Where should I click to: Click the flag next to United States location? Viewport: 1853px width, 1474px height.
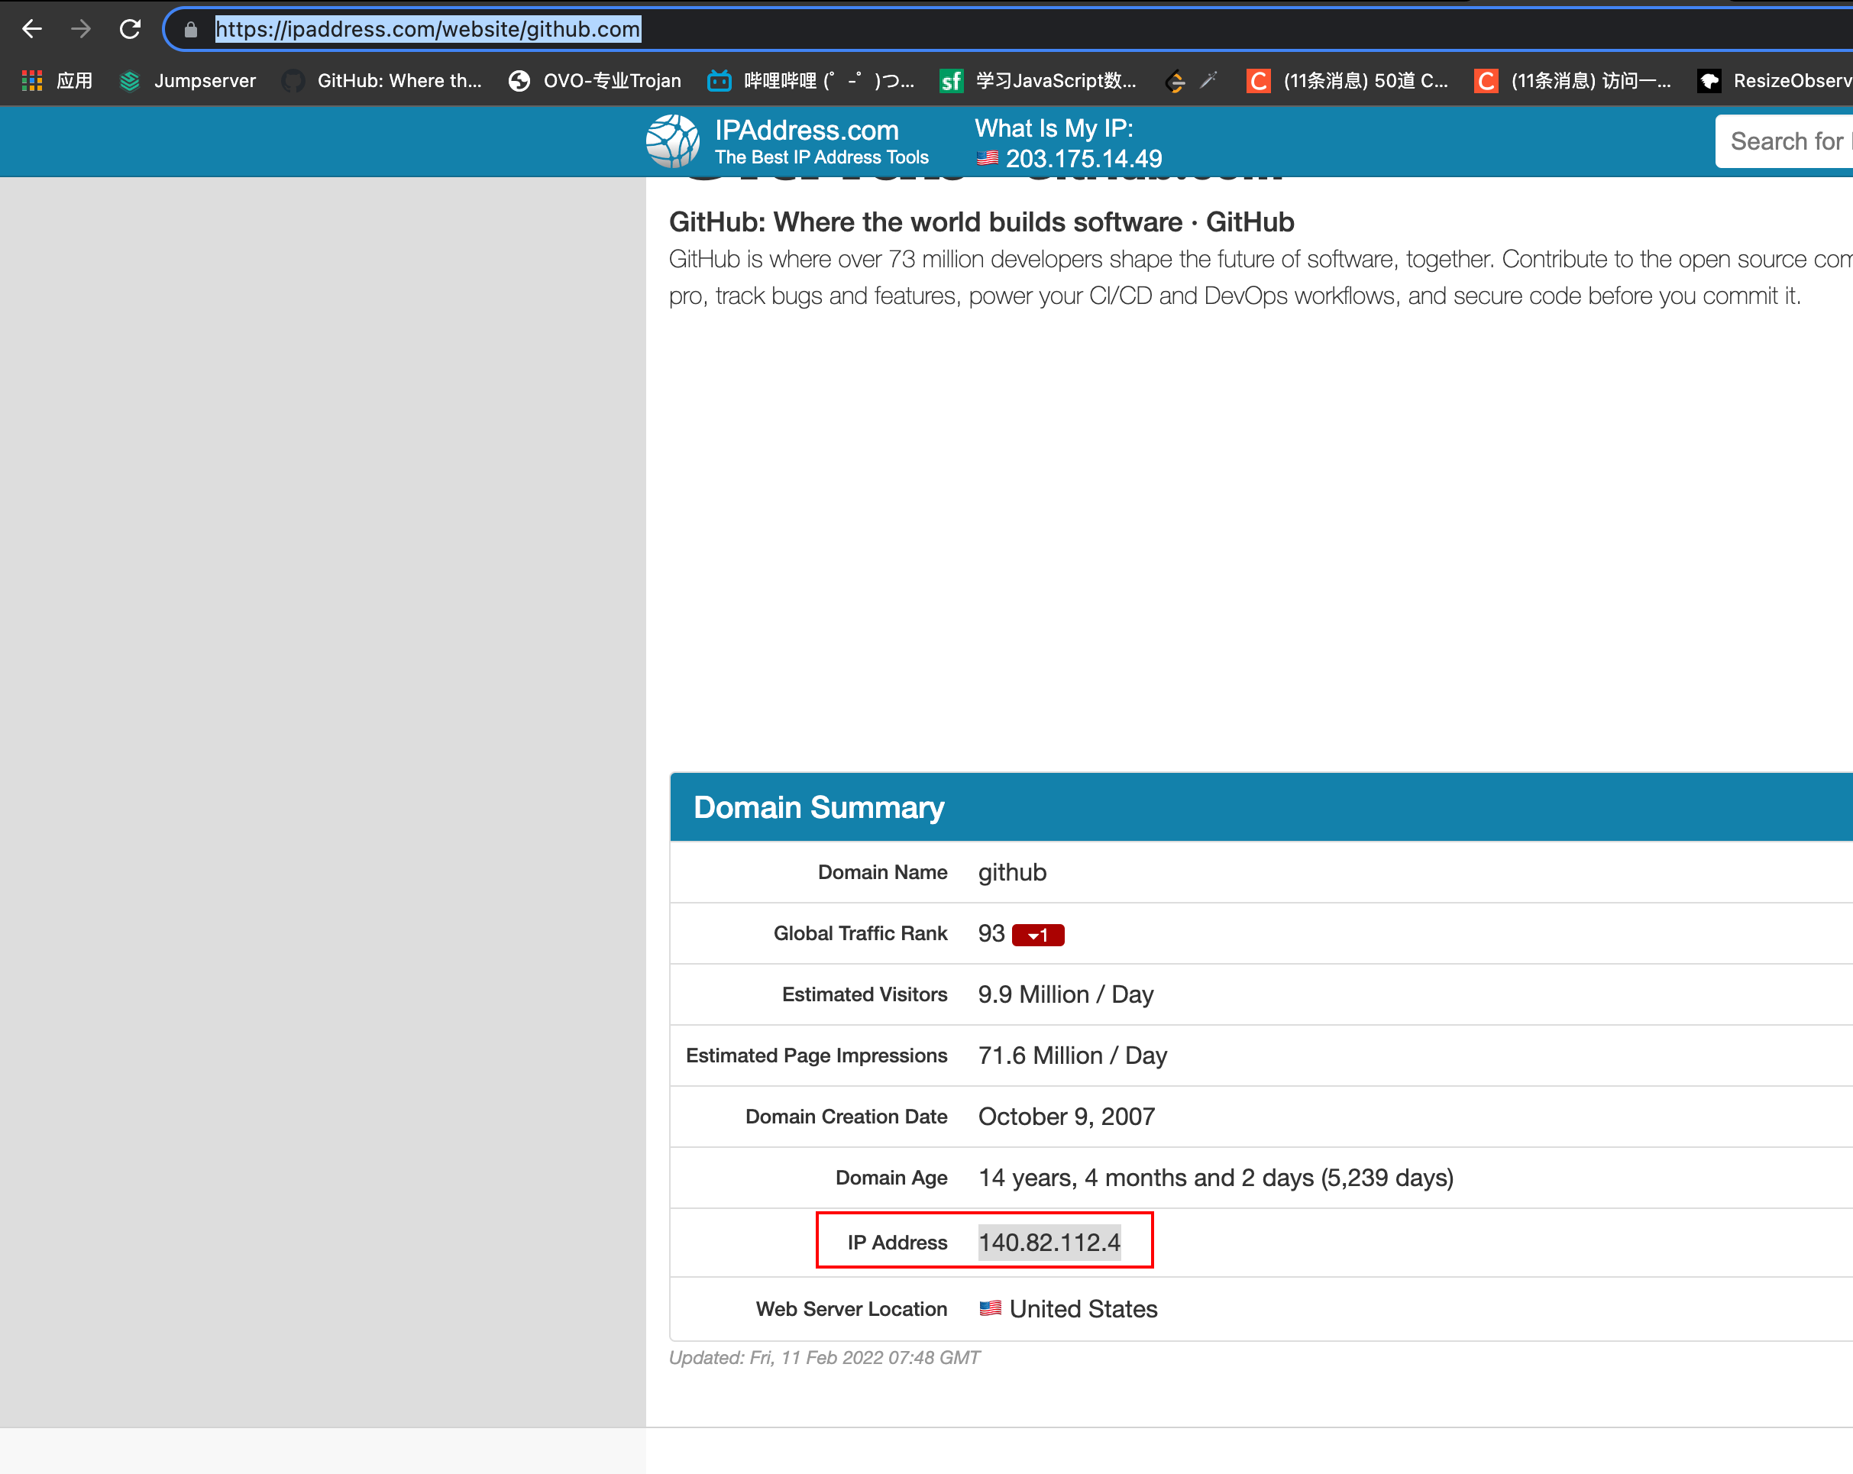tap(990, 1308)
